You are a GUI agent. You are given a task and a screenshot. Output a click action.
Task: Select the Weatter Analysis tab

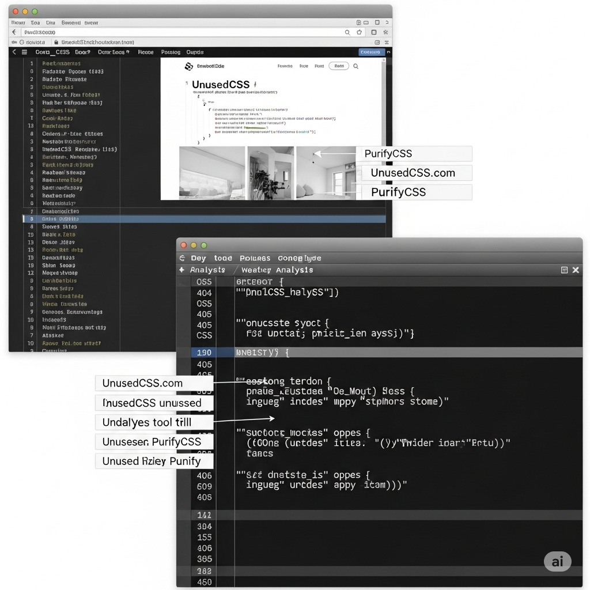point(277,270)
